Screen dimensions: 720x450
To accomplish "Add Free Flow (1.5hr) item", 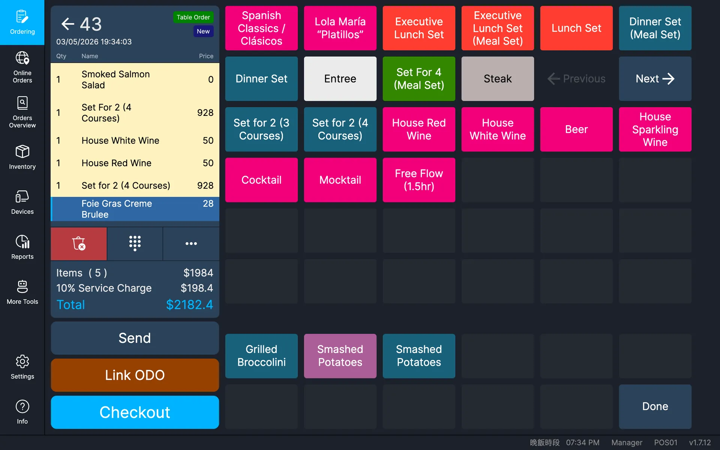I will point(419,180).
